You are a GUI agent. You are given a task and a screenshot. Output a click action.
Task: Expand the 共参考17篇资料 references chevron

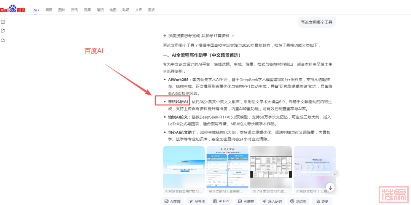(233, 36)
